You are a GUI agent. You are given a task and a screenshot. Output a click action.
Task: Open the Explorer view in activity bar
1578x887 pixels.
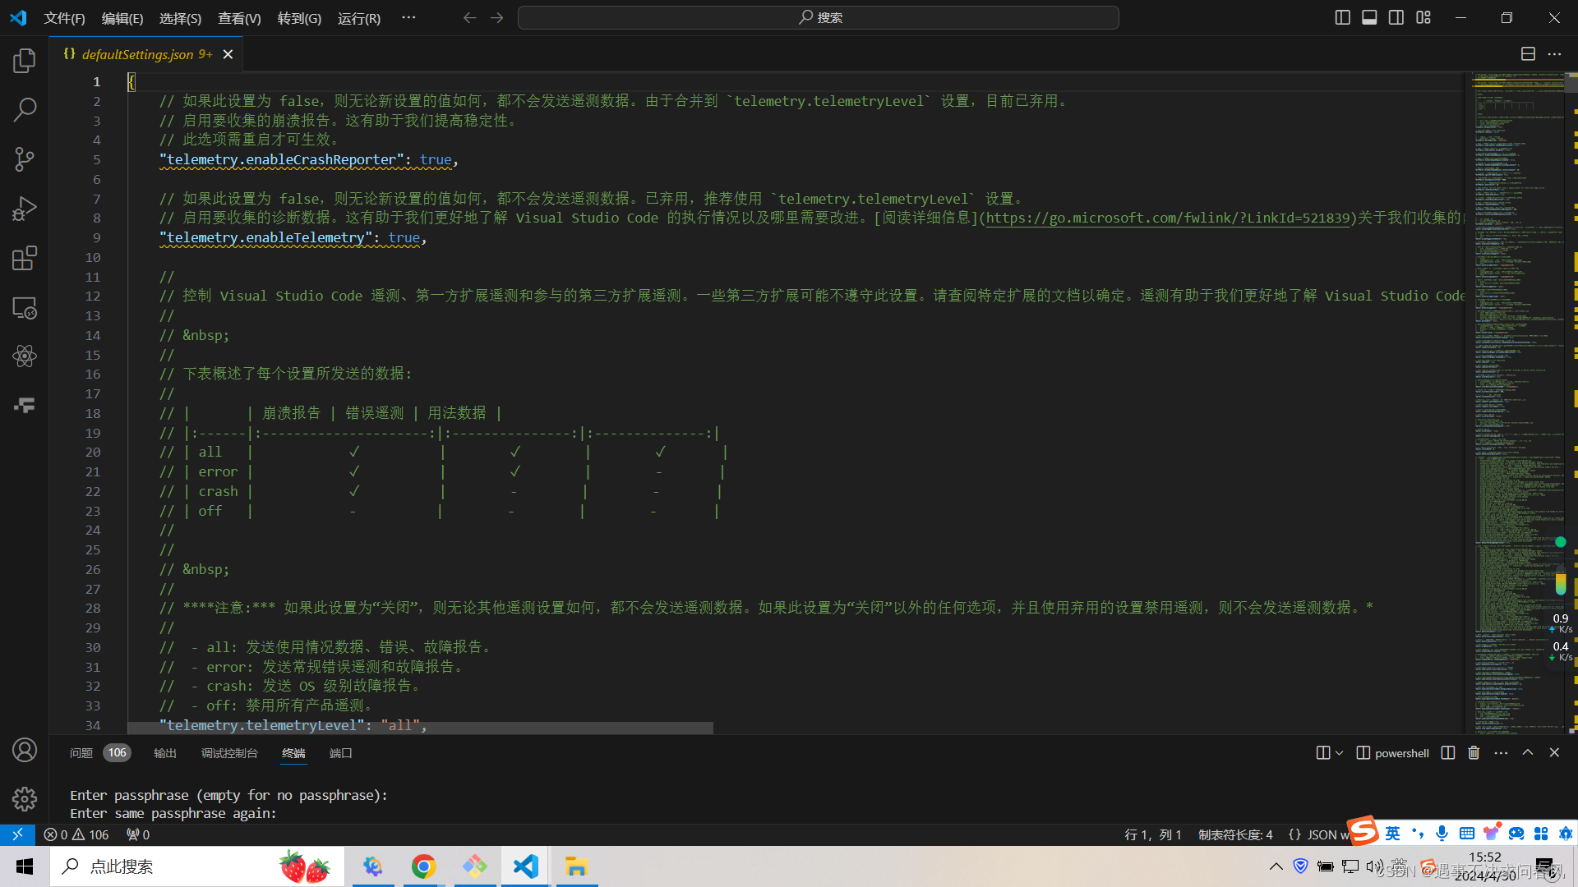click(x=25, y=61)
